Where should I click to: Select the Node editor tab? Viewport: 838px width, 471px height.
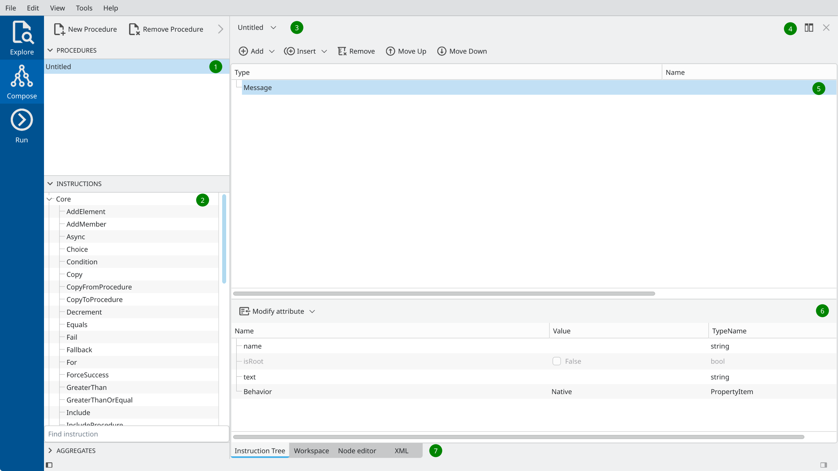pyautogui.click(x=357, y=451)
